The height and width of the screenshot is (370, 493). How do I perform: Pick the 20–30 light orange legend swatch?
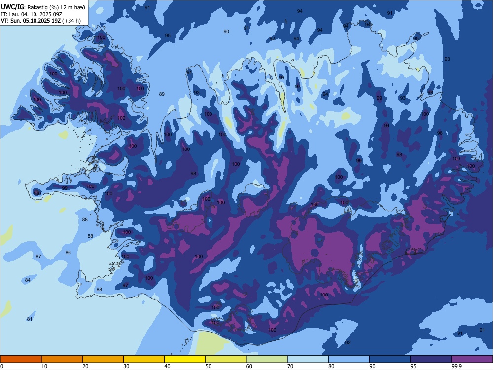click(x=103, y=359)
